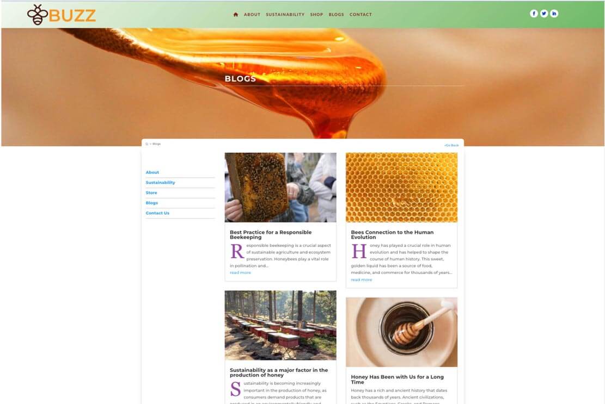Click read more under Responsible Beekeeping
The width and height of the screenshot is (605, 404).
240,272
